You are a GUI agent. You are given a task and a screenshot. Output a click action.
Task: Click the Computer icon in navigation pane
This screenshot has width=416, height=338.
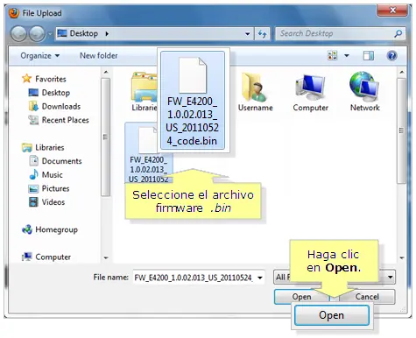pyautogui.click(x=27, y=257)
